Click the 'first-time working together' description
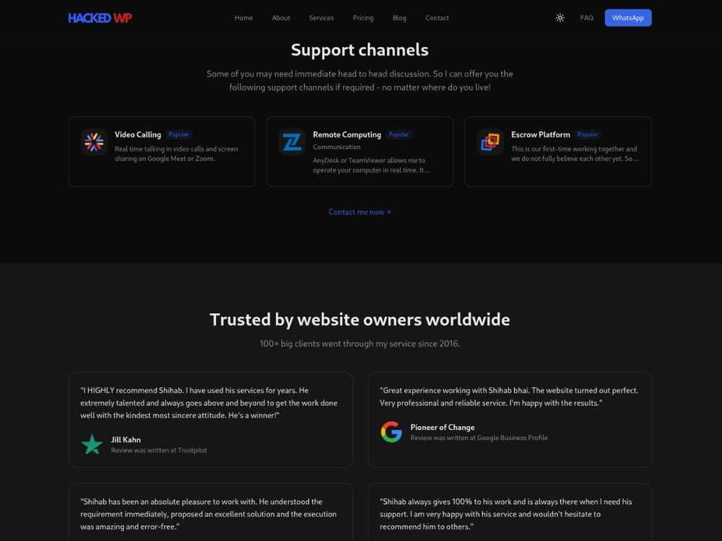Image resolution: width=722 pixels, height=541 pixels. [575, 154]
